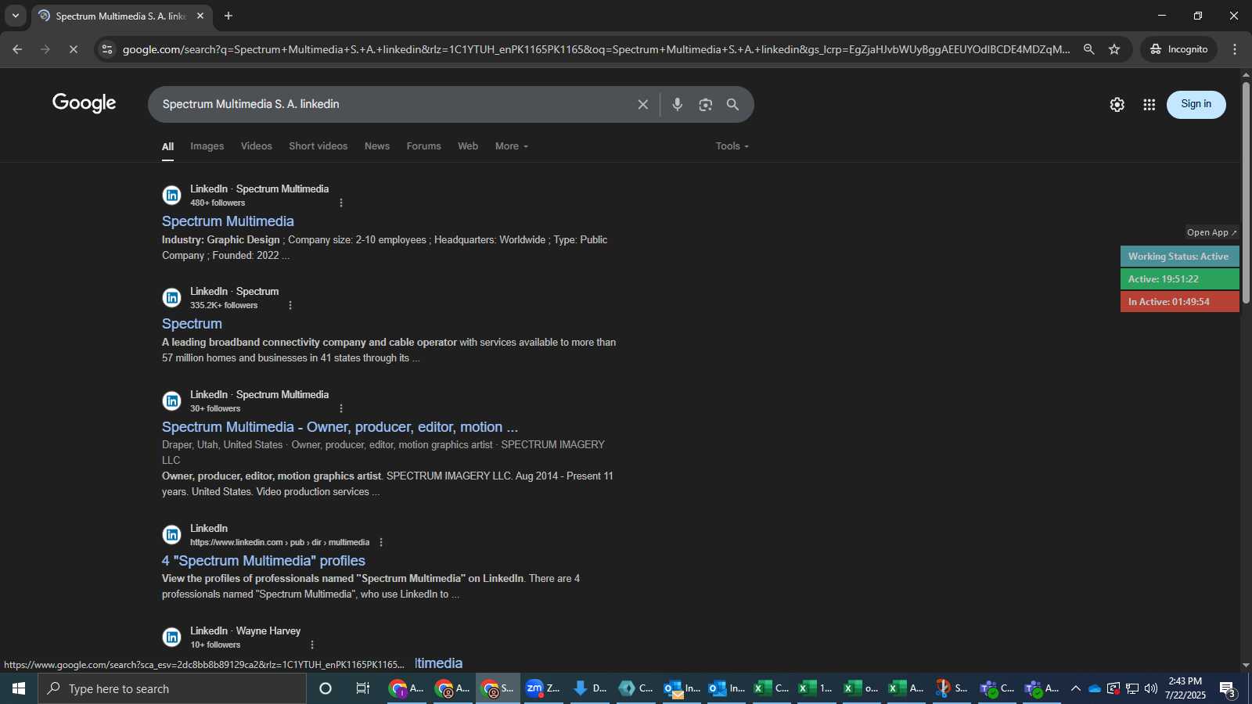Click the Windows taskbar search box
This screenshot has width=1252, height=704.
(172, 688)
